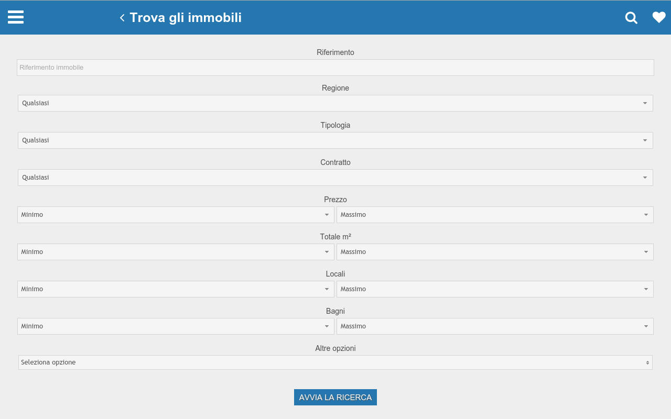The width and height of the screenshot is (671, 419).
Task: Open favorites via heart icon
Action: [x=659, y=18]
